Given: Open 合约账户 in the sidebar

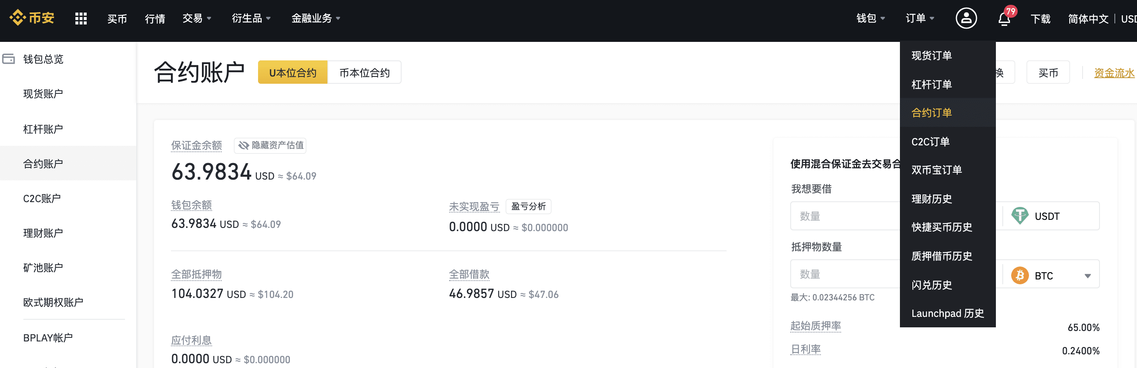Looking at the screenshot, I should tap(69, 163).
